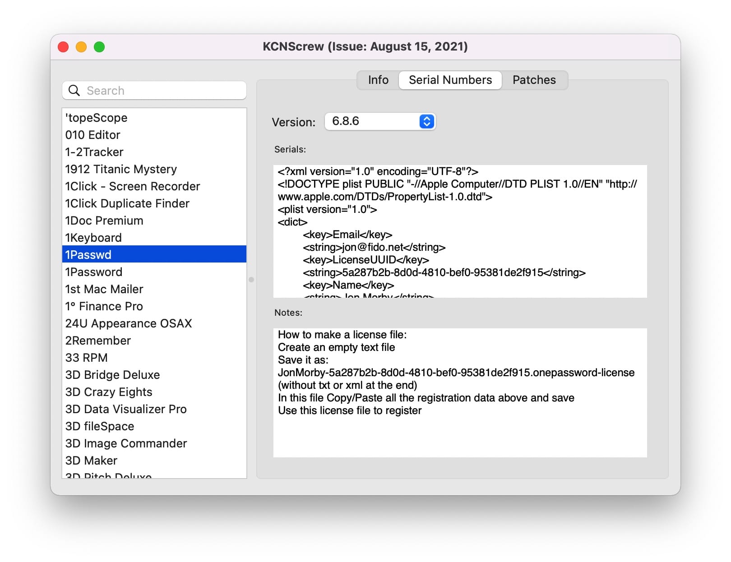
Task: Click the opening dict tag line
Action: coord(292,222)
